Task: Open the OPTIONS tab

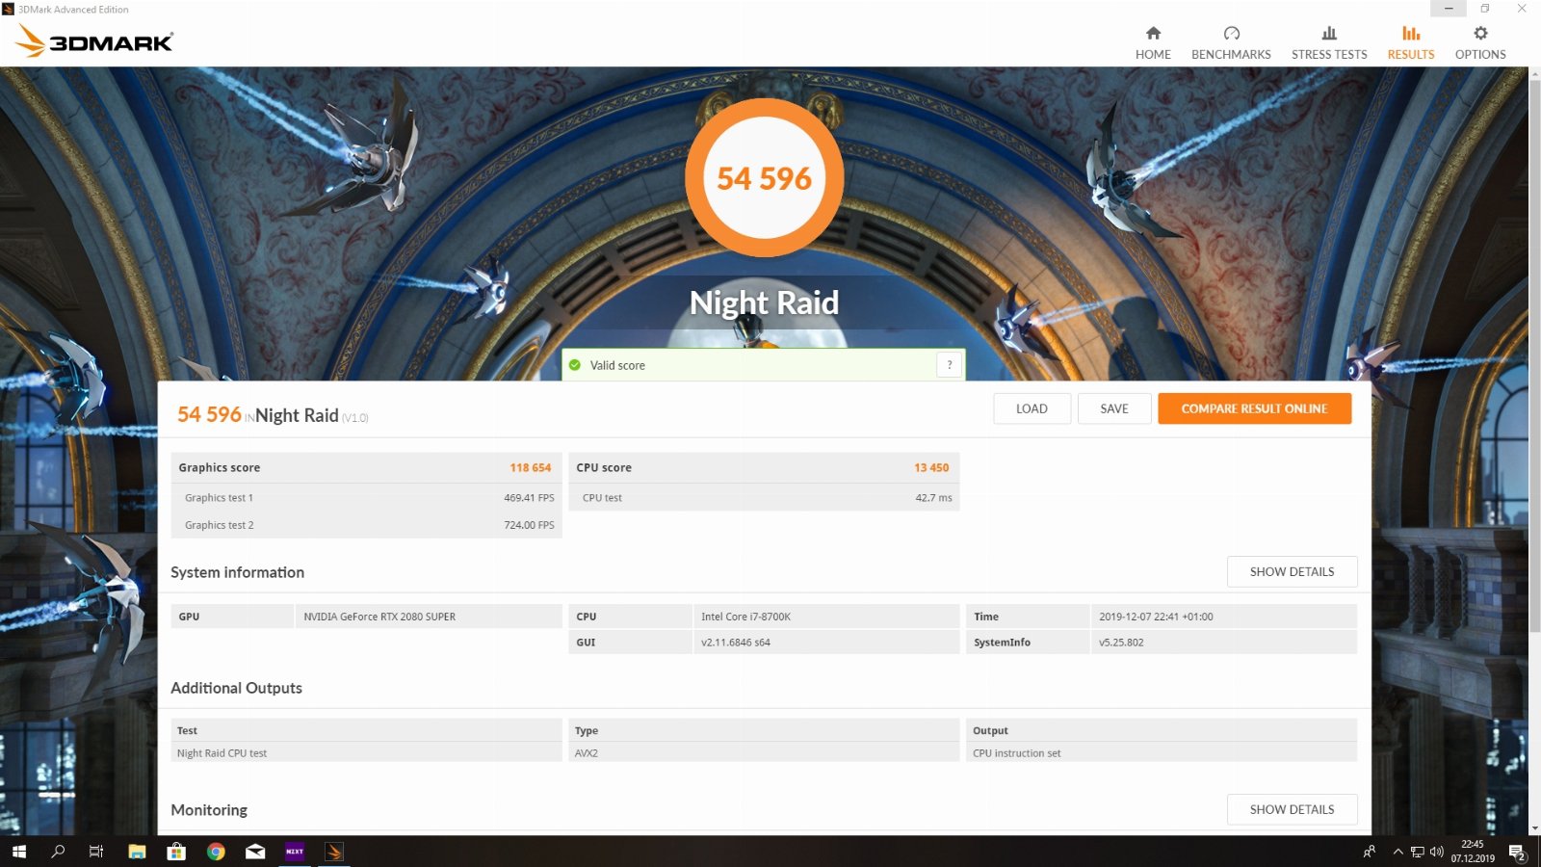Action: pyautogui.click(x=1480, y=43)
